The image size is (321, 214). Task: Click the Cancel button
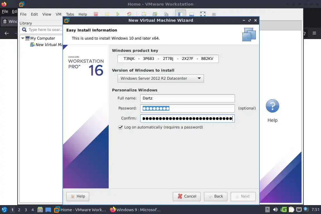(186, 196)
